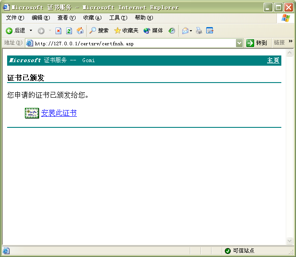This screenshot has width=296, height=257.
Task: Click the scrollbar up arrow
Action: tap(290, 53)
